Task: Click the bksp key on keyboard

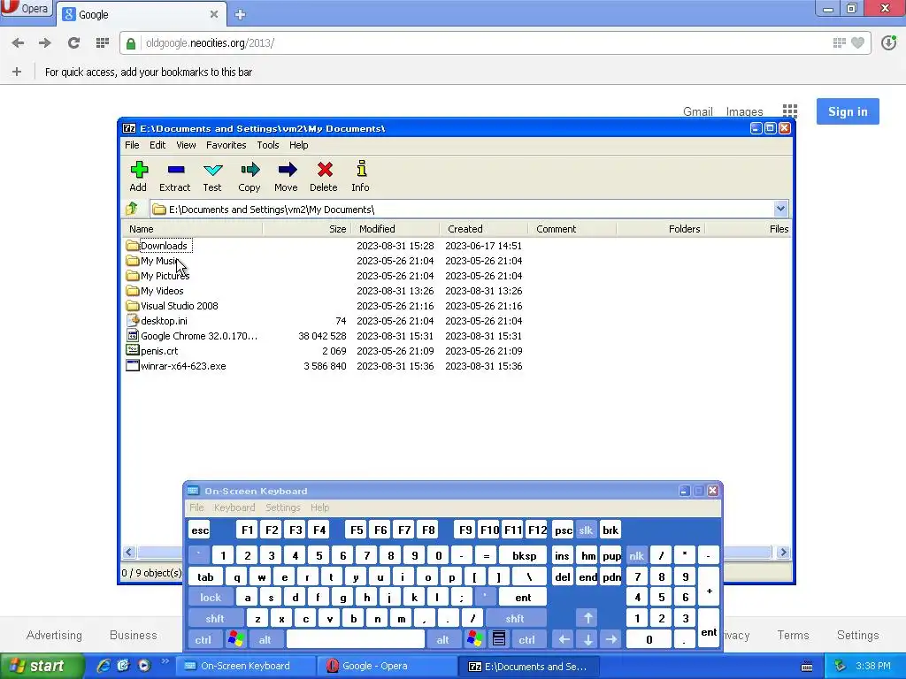Action: [x=524, y=556]
